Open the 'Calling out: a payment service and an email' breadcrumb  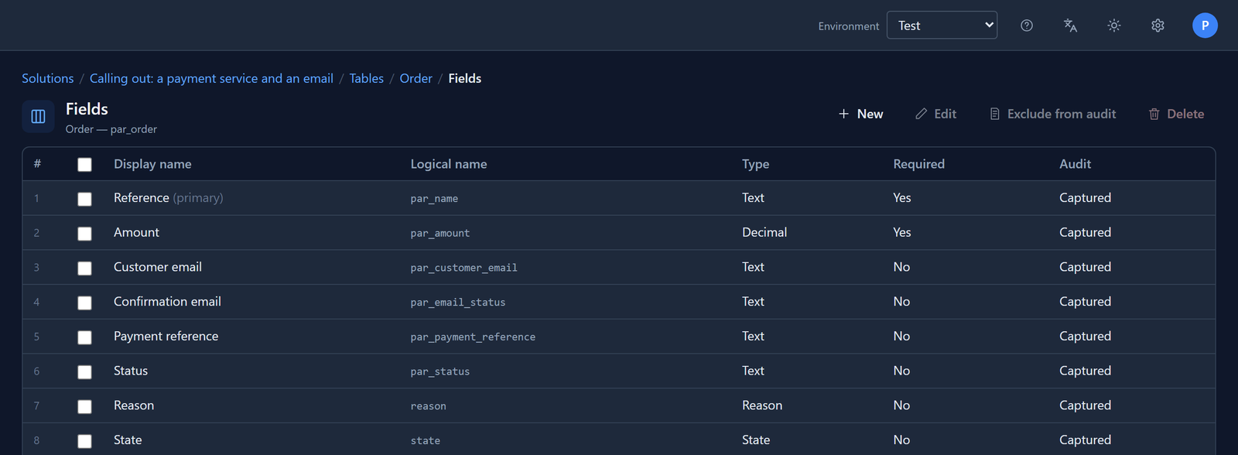pos(211,78)
